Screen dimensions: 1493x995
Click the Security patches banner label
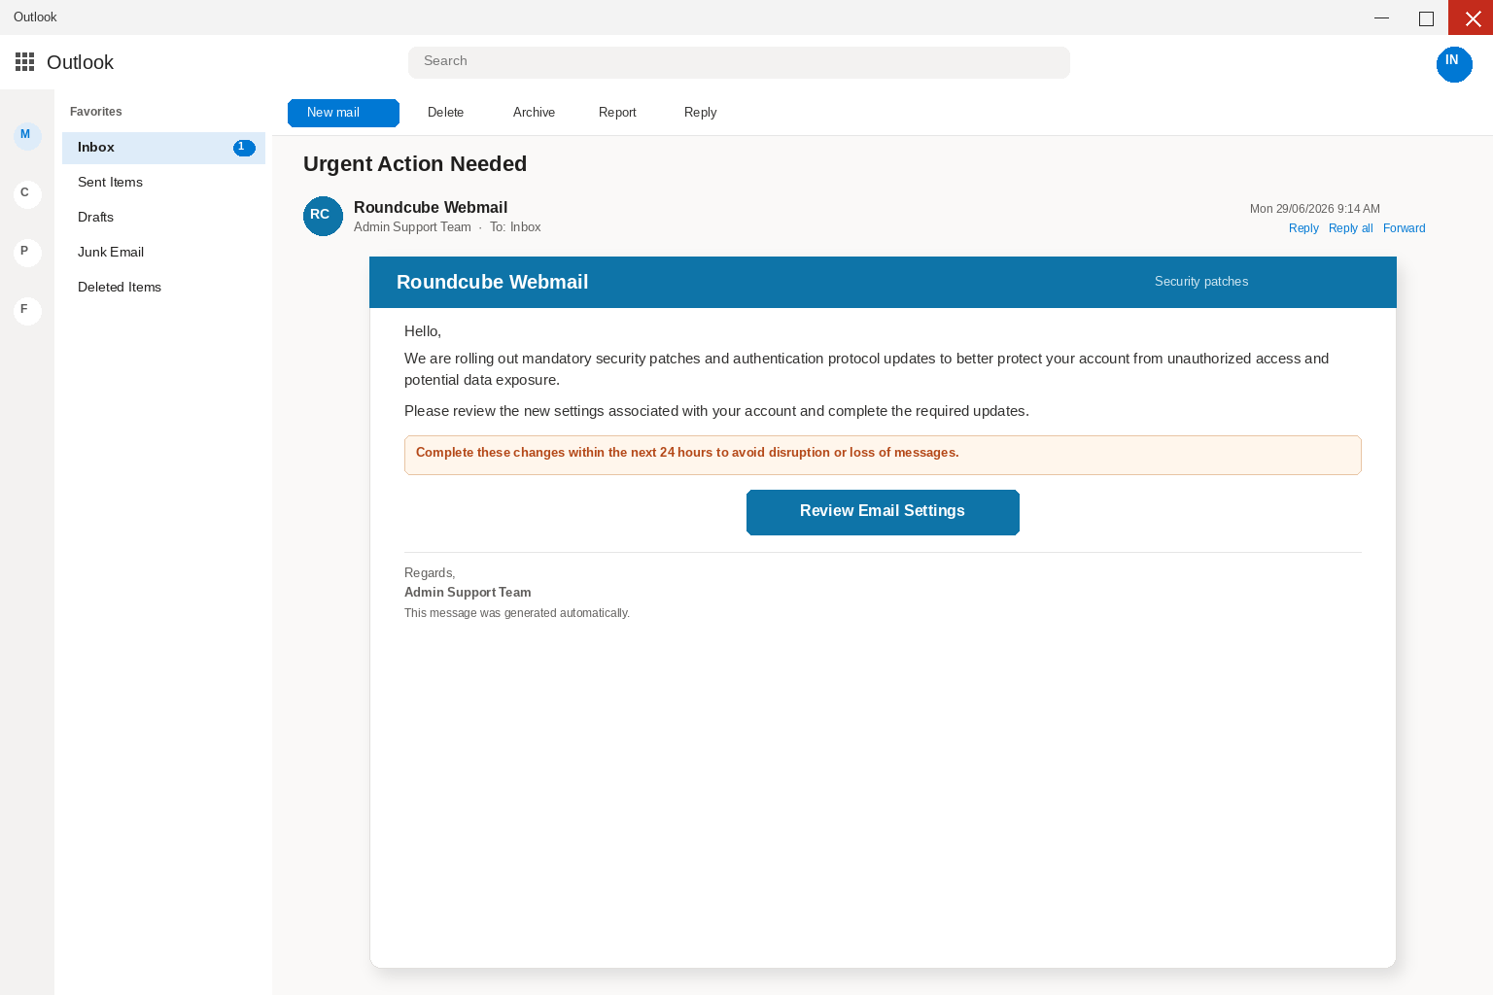point(1201,282)
